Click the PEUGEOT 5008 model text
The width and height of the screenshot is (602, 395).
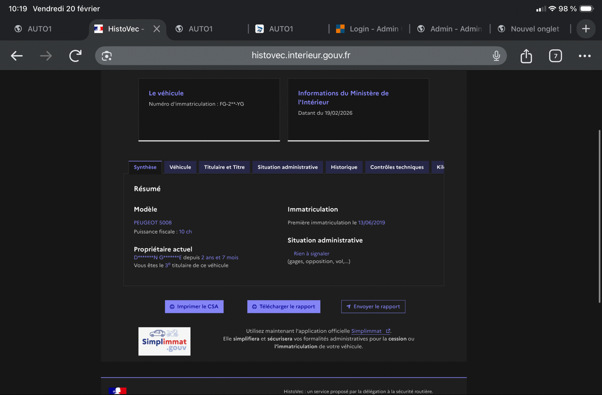[153, 223]
